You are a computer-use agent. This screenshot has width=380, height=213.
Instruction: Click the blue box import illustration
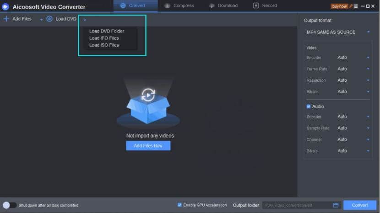coord(148,107)
